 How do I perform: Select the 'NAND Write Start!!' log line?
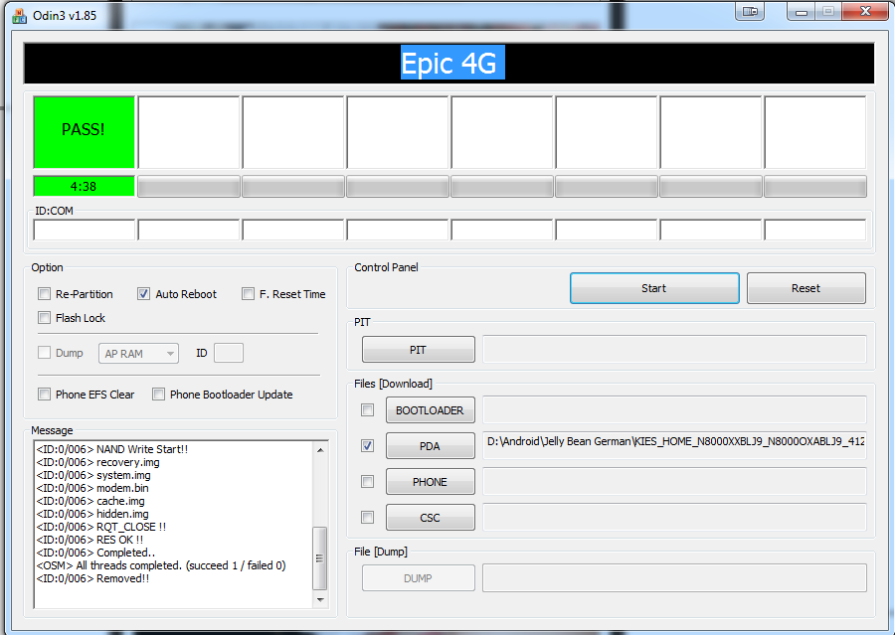[112, 449]
